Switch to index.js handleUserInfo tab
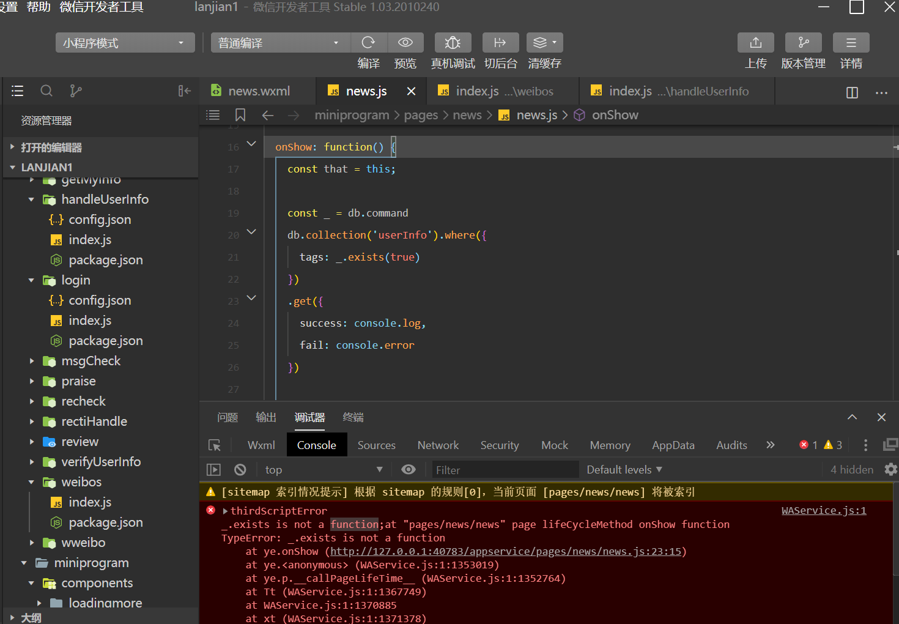 tap(677, 91)
